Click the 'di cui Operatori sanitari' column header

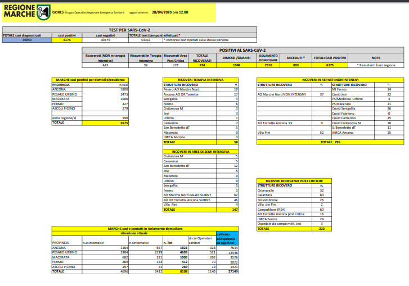[x=200, y=240]
